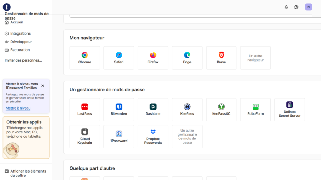
Task: Click the Mettre à niveau link
Action: point(18,108)
